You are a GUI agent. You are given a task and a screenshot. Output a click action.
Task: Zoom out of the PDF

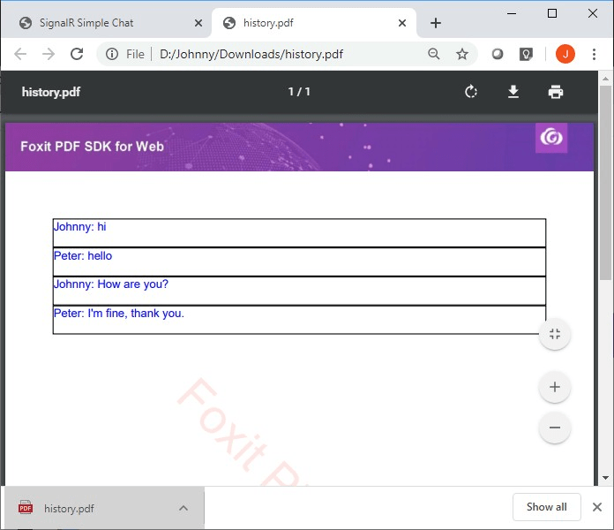pyautogui.click(x=555, y=428)
